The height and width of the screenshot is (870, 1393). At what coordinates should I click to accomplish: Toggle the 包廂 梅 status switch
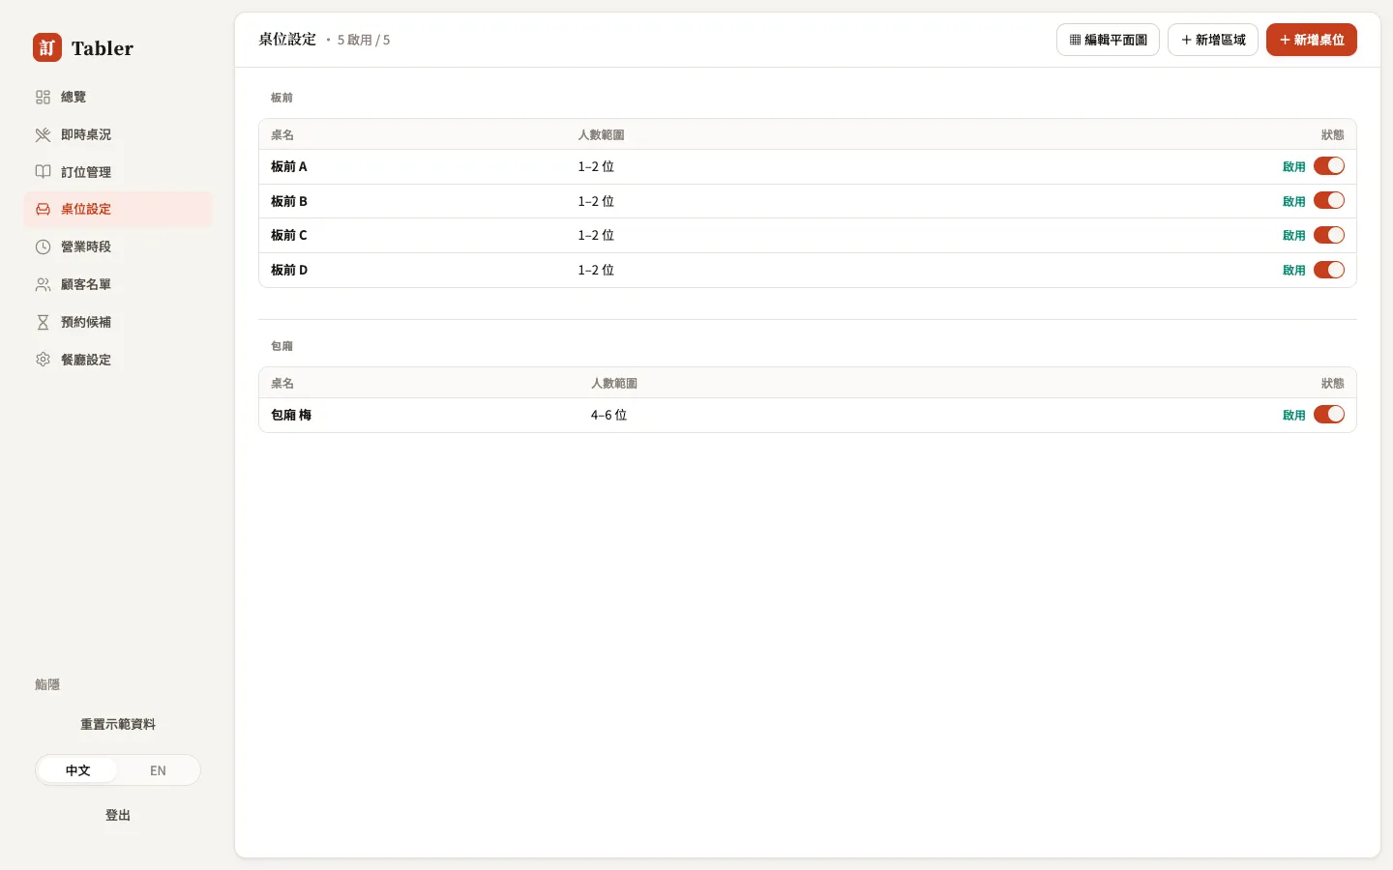coord(1329,415)
